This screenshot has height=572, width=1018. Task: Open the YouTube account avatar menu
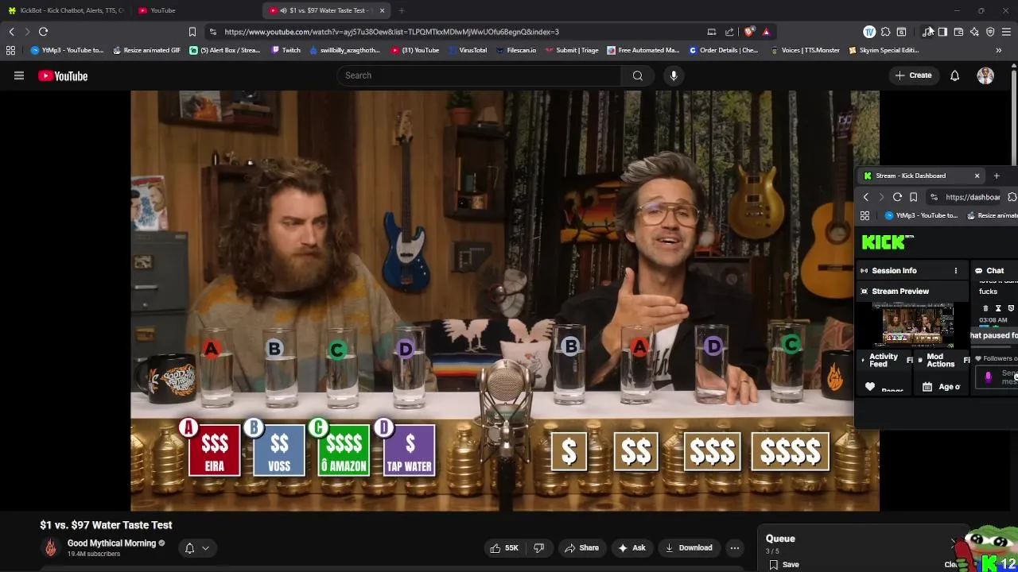[985, 75]
